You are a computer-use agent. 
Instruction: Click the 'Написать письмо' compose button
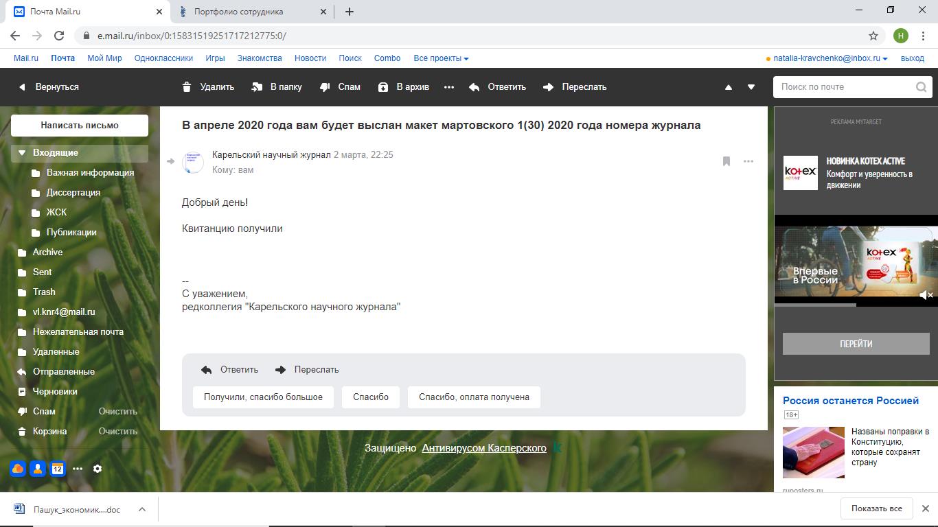coord(80,126)
